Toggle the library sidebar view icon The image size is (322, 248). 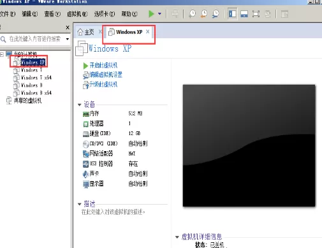(232, 14)
